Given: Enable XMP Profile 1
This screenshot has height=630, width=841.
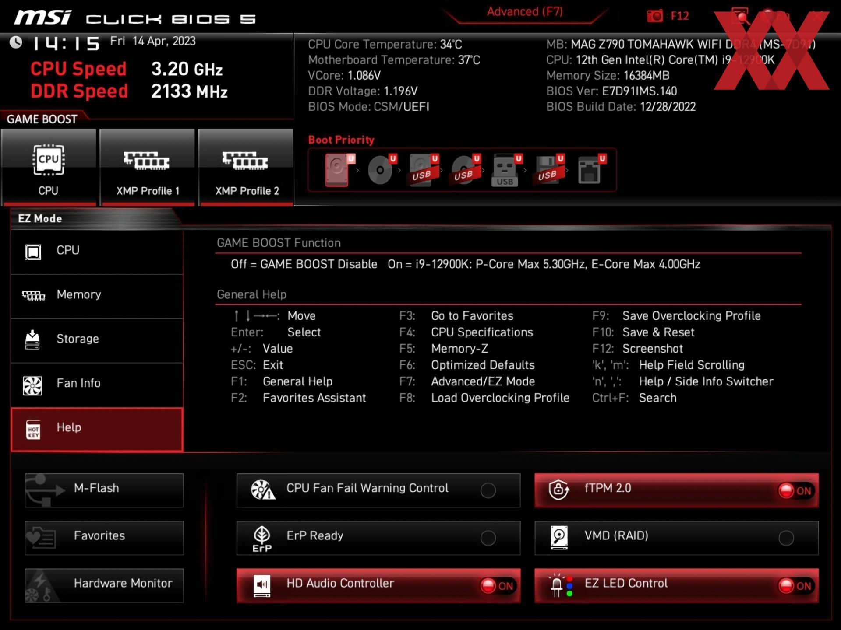Looking at the screenshot, I should click(x=147, y=166).
